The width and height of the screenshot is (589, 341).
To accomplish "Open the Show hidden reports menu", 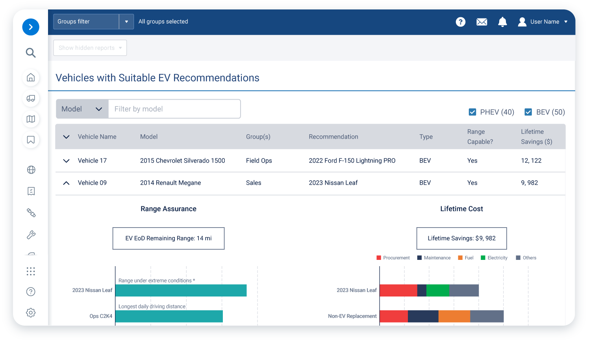I will pos(90,48).
